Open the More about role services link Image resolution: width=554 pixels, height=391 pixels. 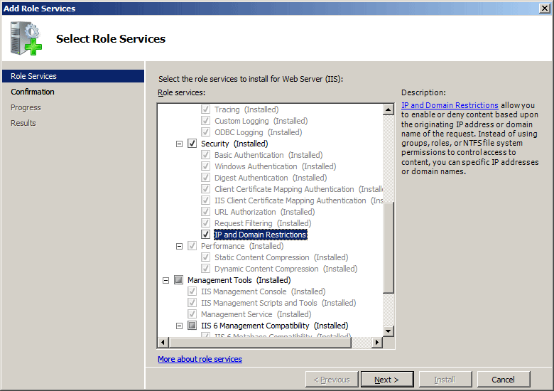(200, 359)
